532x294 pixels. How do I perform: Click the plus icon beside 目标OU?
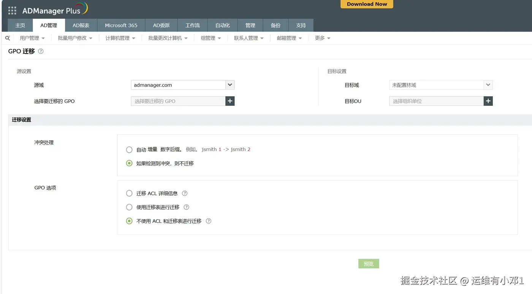488,101
